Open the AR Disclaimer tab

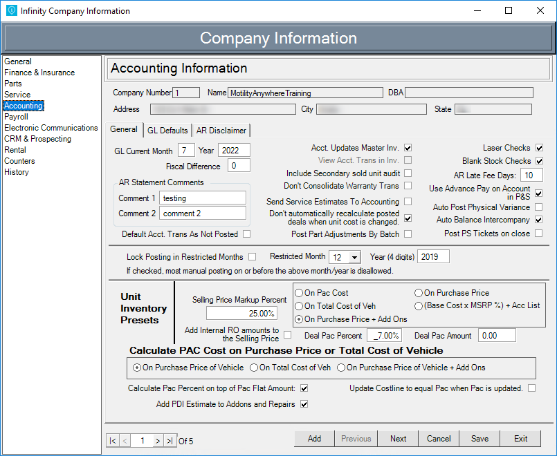(221, 131)
